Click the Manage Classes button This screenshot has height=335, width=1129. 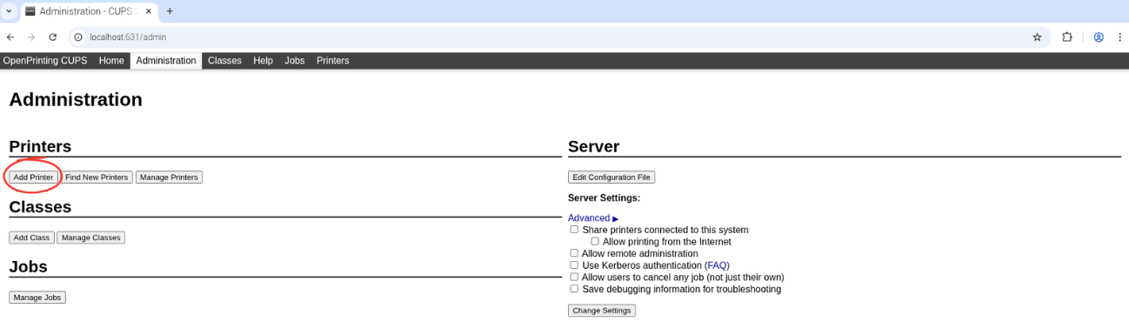tap(91, 238)
